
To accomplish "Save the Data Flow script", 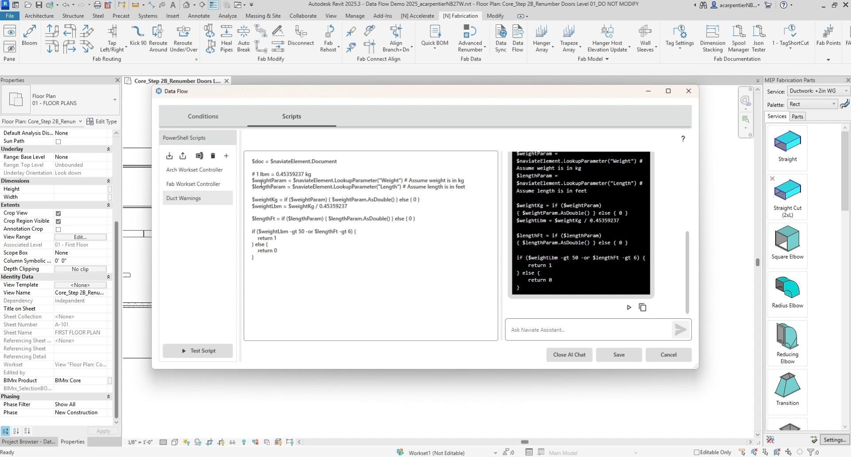I will pyautogui.click(x=619, y=355).
